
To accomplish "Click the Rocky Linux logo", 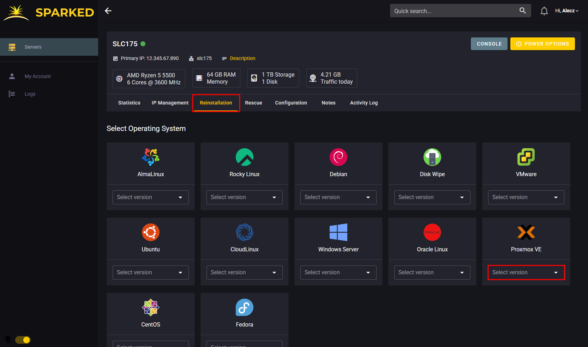I will click(245, 157).
